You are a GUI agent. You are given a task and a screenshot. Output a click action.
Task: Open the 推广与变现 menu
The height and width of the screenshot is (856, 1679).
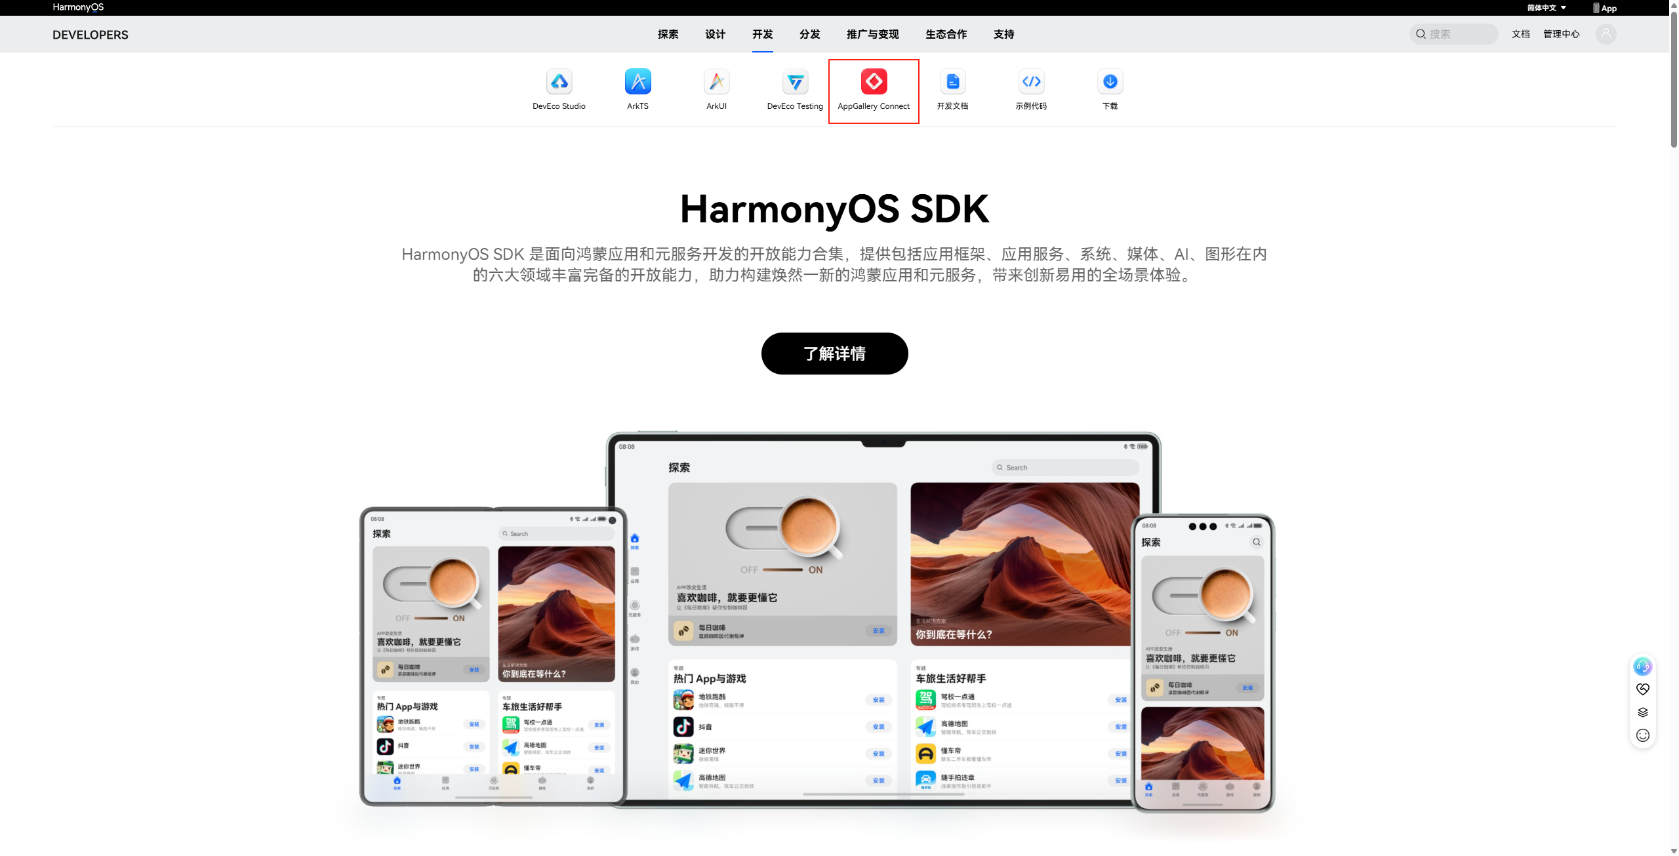[872, 34]
